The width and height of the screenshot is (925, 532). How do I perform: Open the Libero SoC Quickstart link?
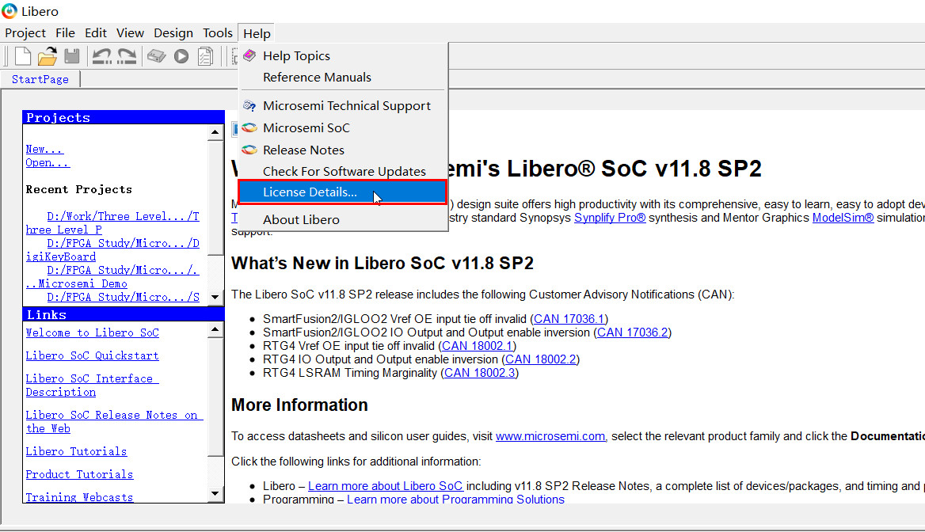pyautogui.click(x=92, y=355)
